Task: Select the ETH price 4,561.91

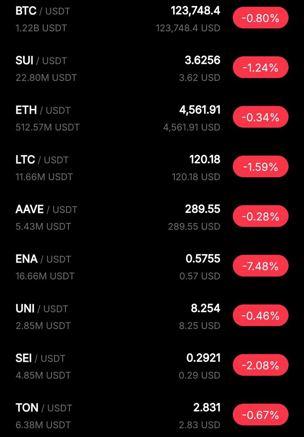Action: point(200,110)
